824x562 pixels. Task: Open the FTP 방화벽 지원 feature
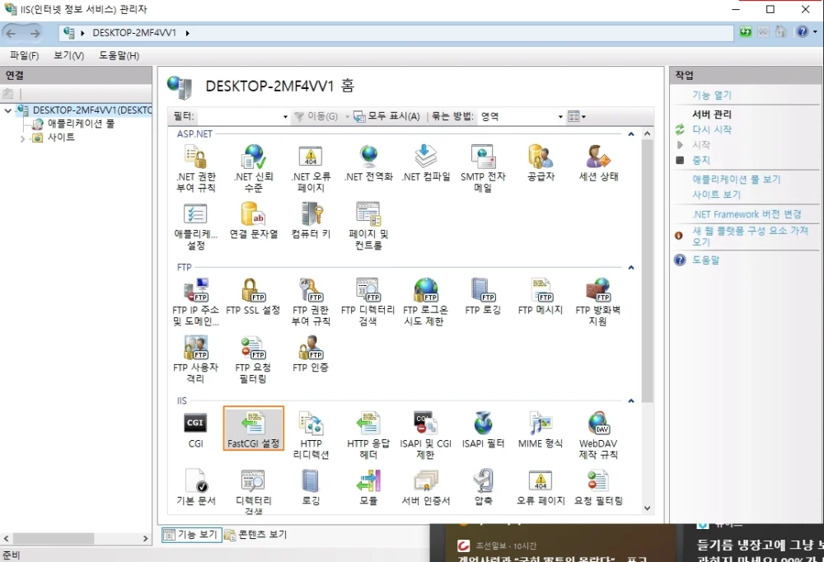(598, 302)
